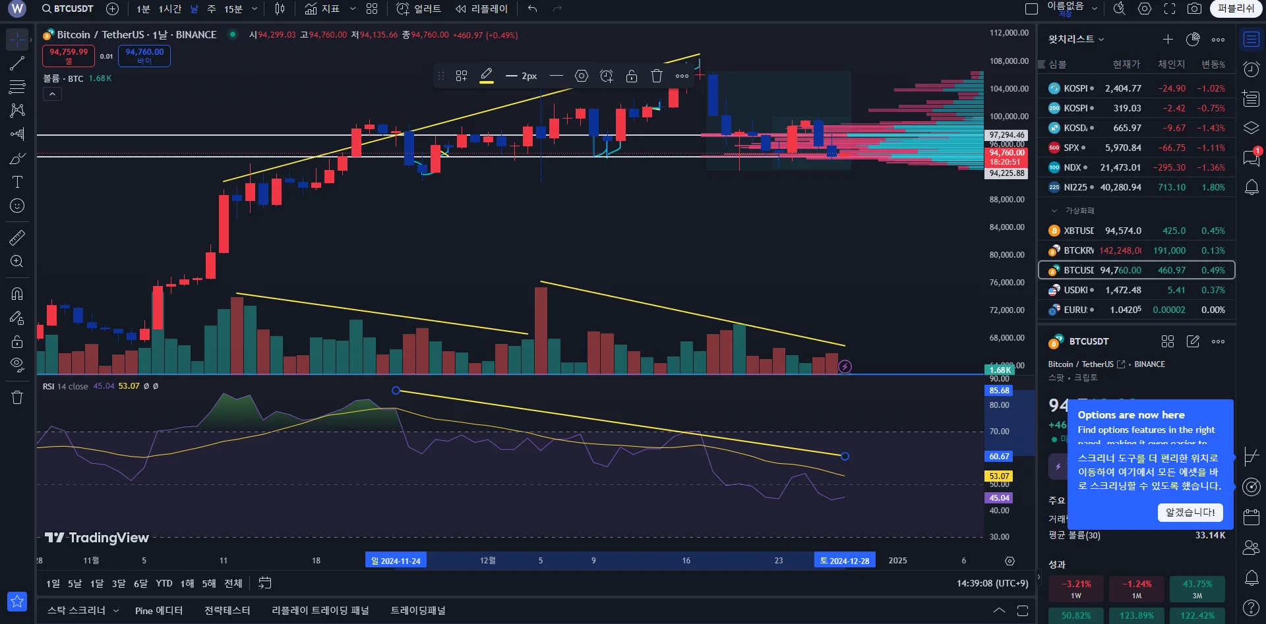Select the brush drawing tool
Image resolution: width=1266 pixels, height=624 pixels.
click(x=17, y=158)
